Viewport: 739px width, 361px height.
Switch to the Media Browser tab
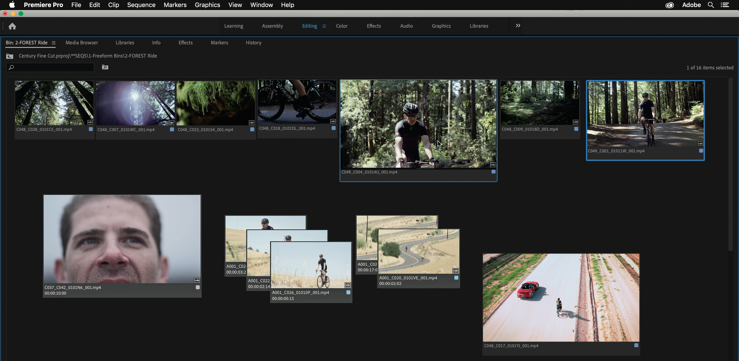pyautogui.click(x=82, y=43)
